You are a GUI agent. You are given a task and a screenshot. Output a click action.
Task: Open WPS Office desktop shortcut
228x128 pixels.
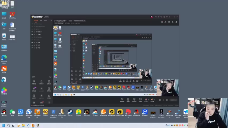12,15
